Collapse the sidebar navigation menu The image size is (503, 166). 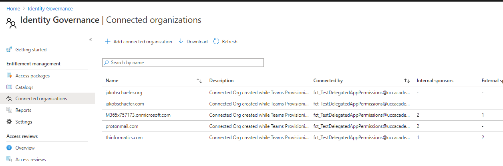click(90, 39)
